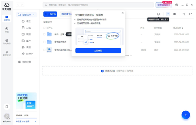Image resolution: width=196 pixels, height=125 pixels.
Task: Check the 夸克精选壁纸 row checkbox
Action: click(44, 42)
